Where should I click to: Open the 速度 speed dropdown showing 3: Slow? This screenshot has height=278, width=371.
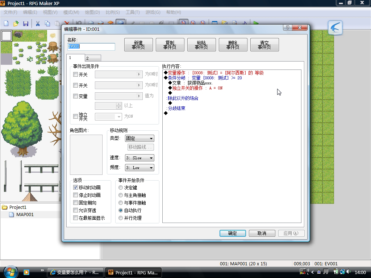pos(139,158)
